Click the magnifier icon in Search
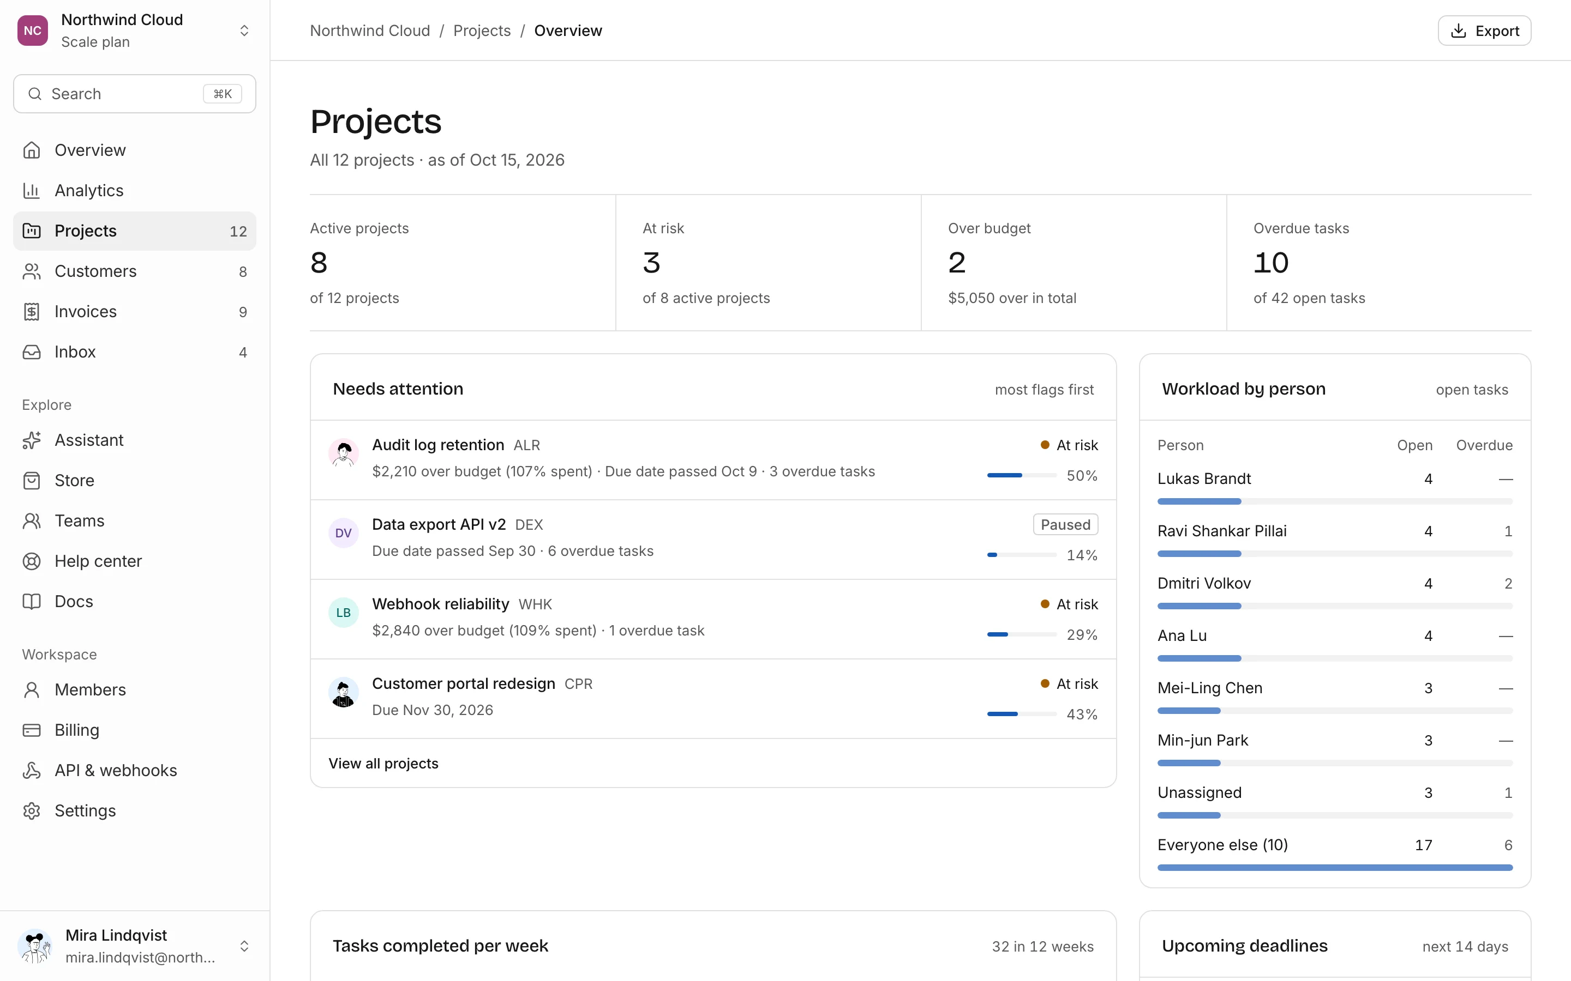1571x981 pixels. point(35,94)
